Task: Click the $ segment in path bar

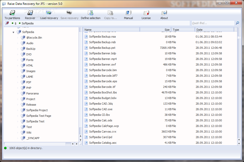Action: (16, 23)
